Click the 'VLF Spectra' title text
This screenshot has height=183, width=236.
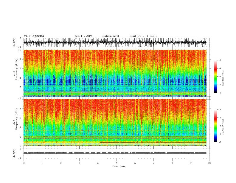pos(34,36)
